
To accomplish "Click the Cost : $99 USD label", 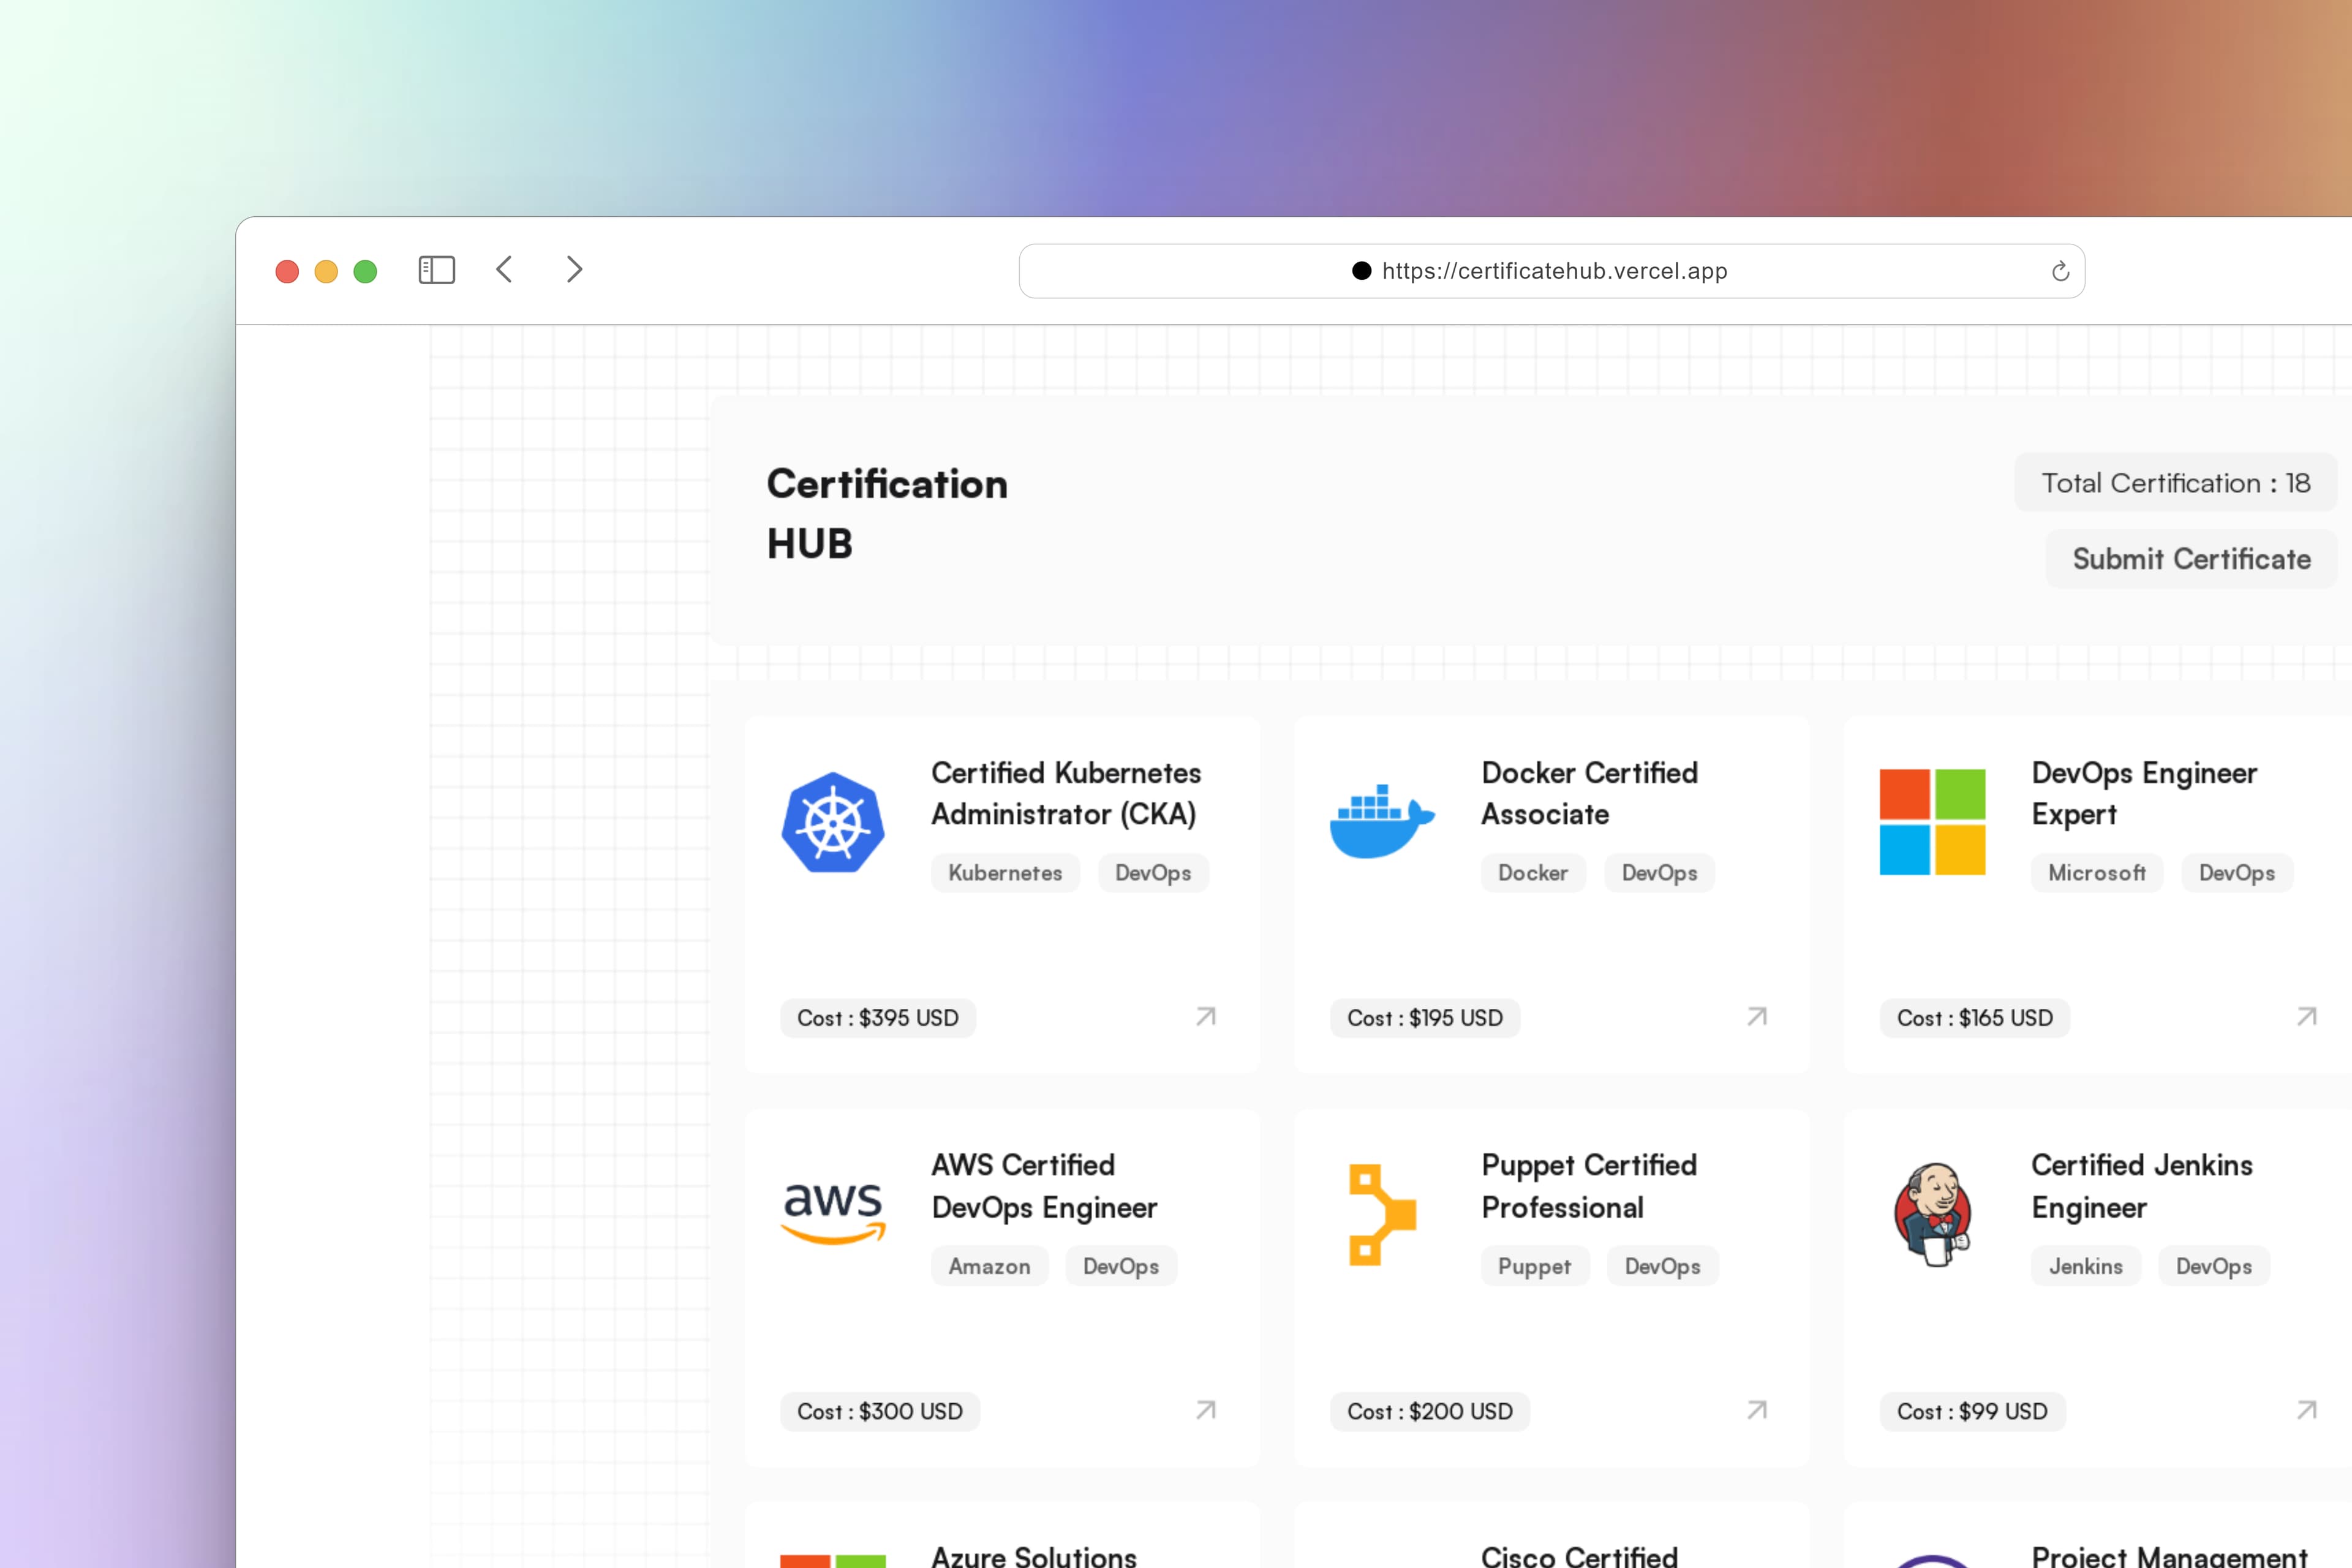I will [x=1972, y=1411].
